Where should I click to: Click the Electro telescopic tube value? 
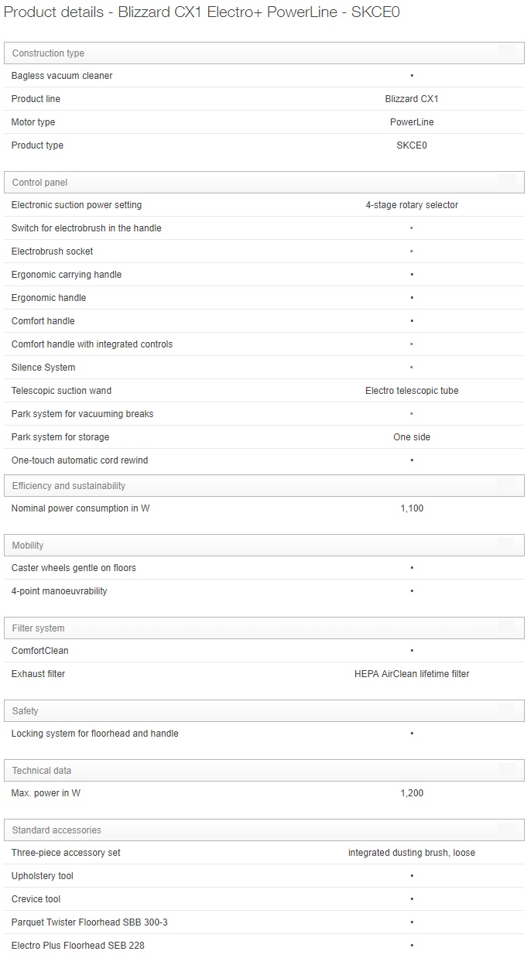[412, 391]
